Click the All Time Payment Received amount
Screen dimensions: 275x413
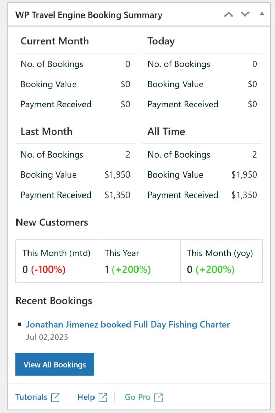tap(244, 195)
